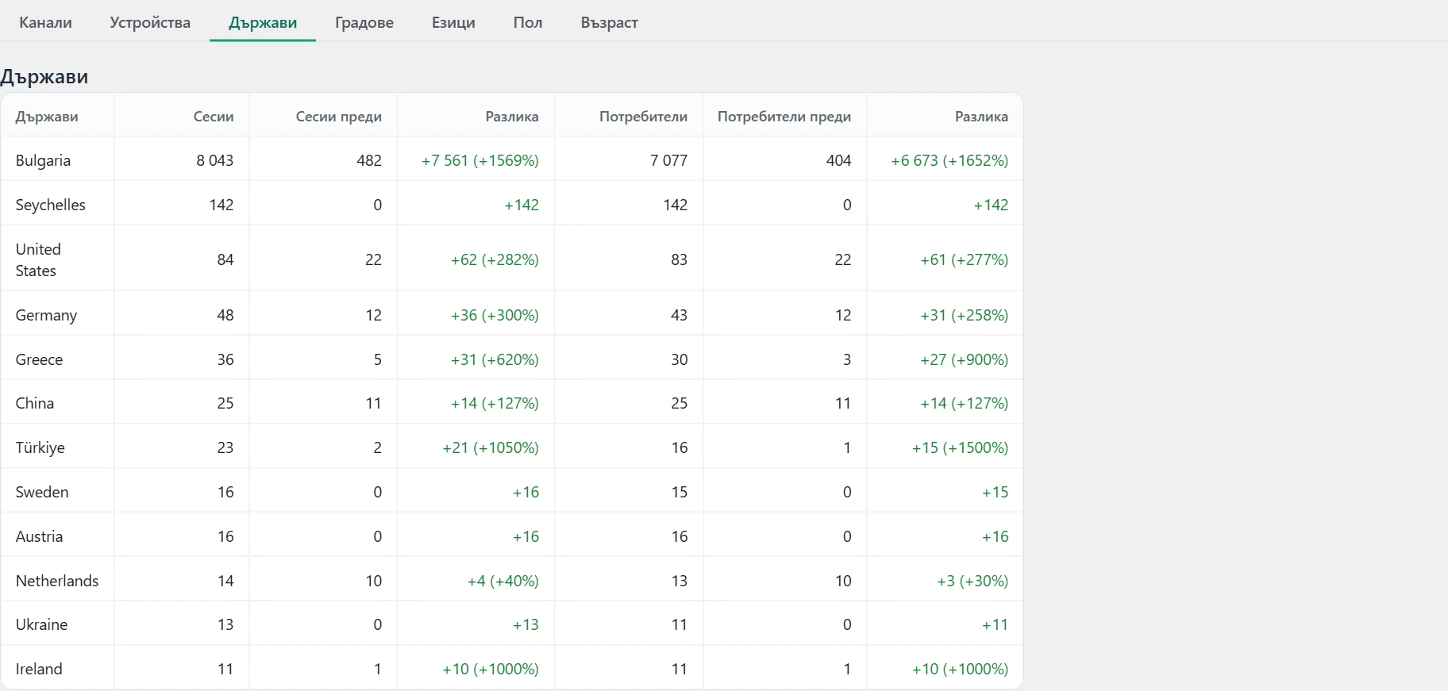
Task: Select Türkiye in the countries list
Action: click(x=40, y=447)
